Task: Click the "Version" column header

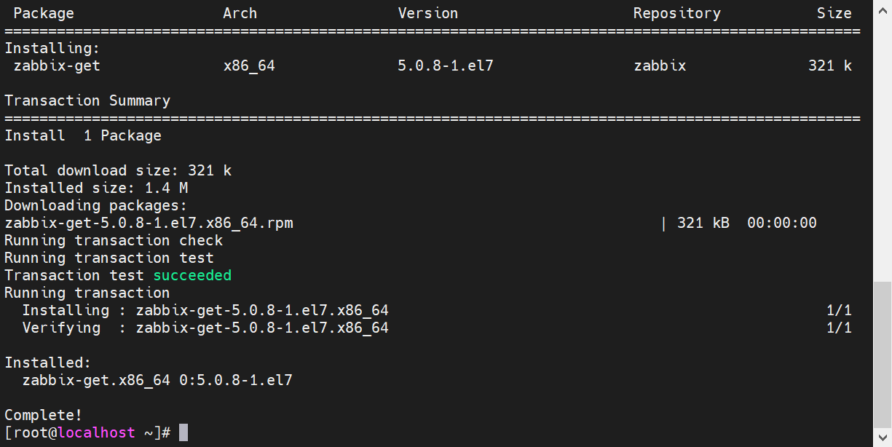Action: pos(427,13)
